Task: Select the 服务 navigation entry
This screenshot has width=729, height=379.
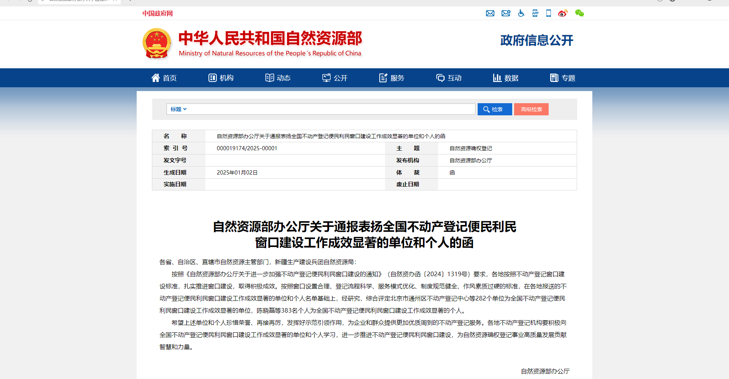Action: 391,78
